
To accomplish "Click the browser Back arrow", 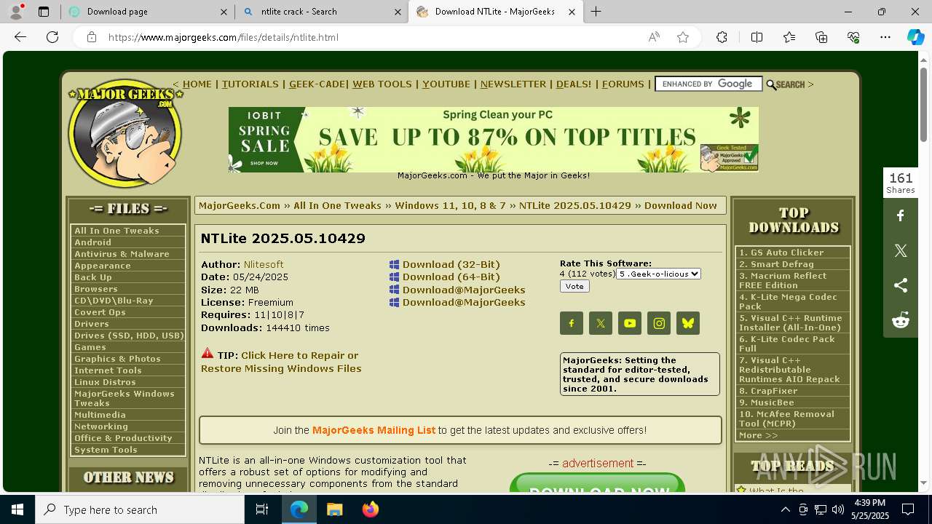I will (x=20, y=37).
